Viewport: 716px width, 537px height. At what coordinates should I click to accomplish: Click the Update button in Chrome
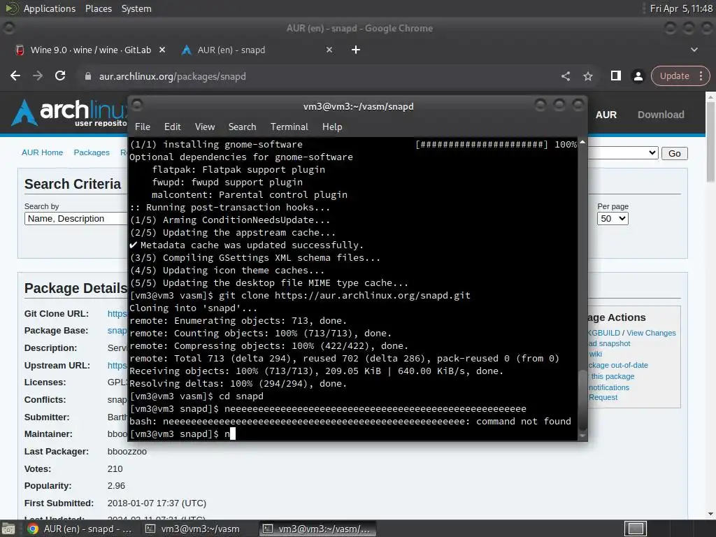point(675,76)
